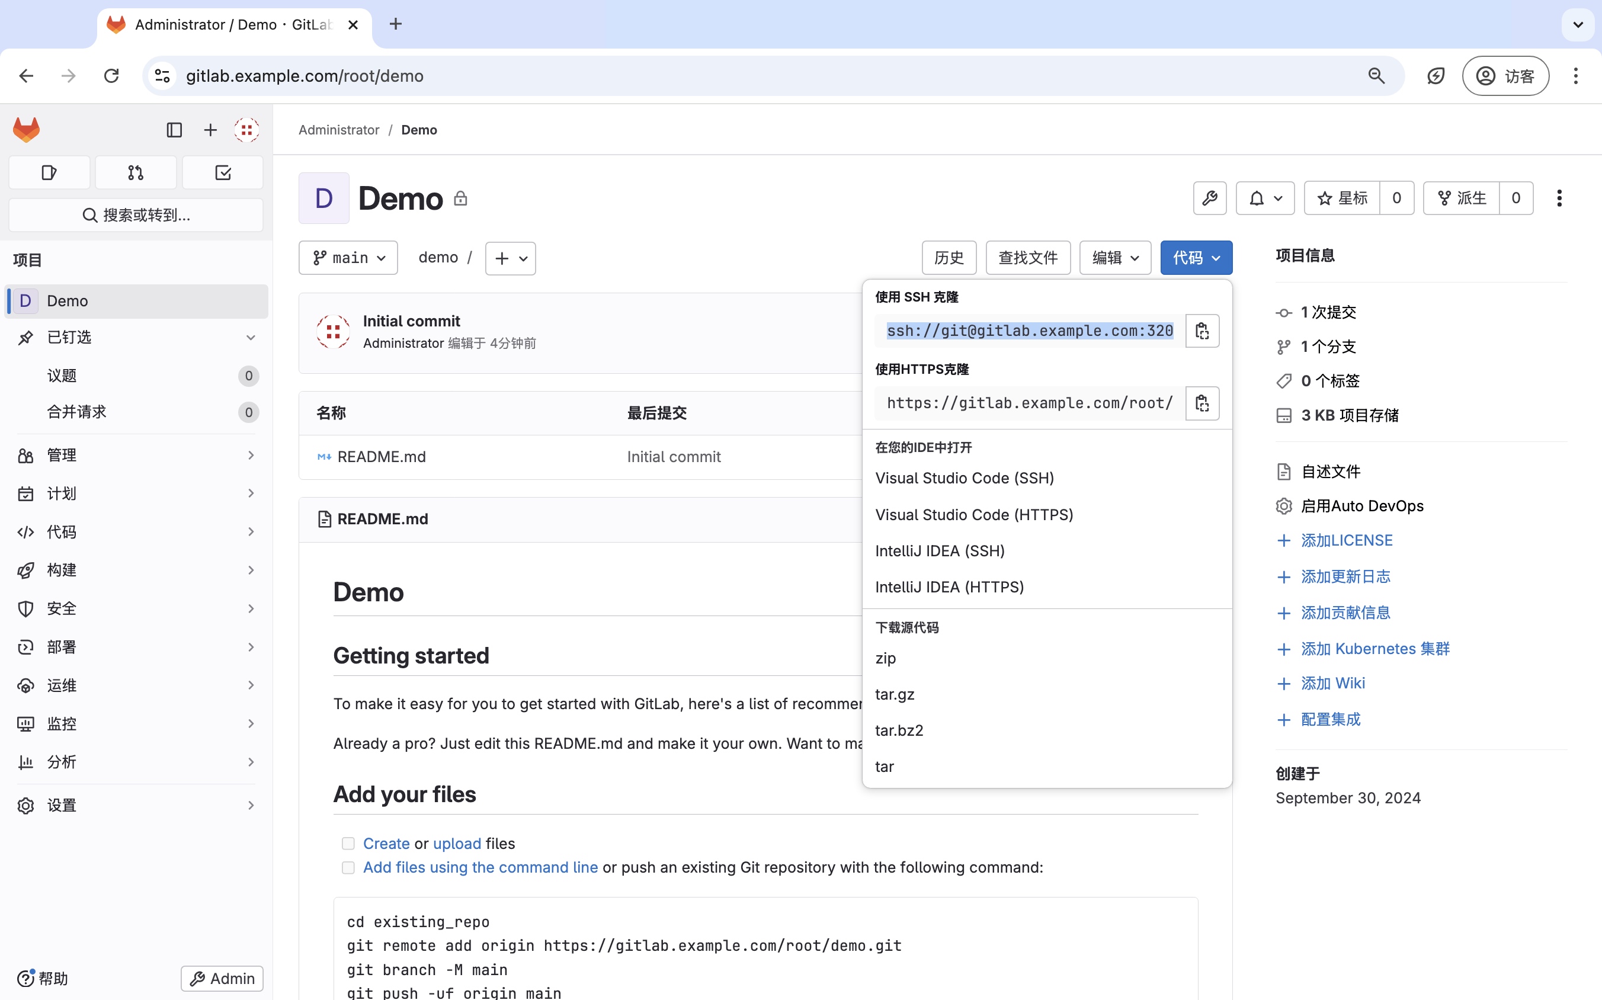Open the 编辑 edit dropdown

[1115, 257]
